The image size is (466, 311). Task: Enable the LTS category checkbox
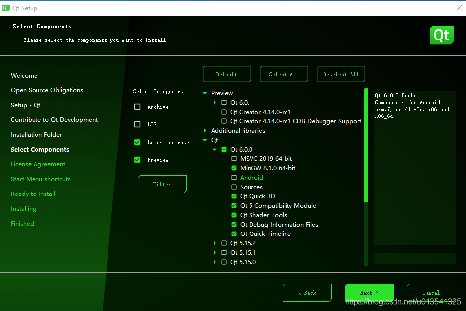(x=137, y=124)
